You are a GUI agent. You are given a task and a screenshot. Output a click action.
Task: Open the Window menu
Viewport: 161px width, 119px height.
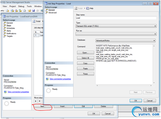pos(38,6)
